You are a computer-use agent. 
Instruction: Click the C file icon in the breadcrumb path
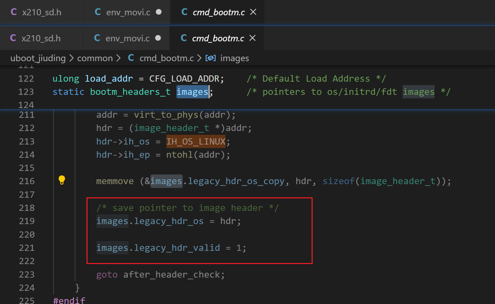click(131, 58)
